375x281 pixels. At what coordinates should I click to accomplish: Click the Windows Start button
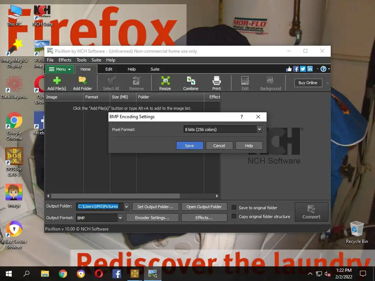pyautogui.click(x=9, y=274)
